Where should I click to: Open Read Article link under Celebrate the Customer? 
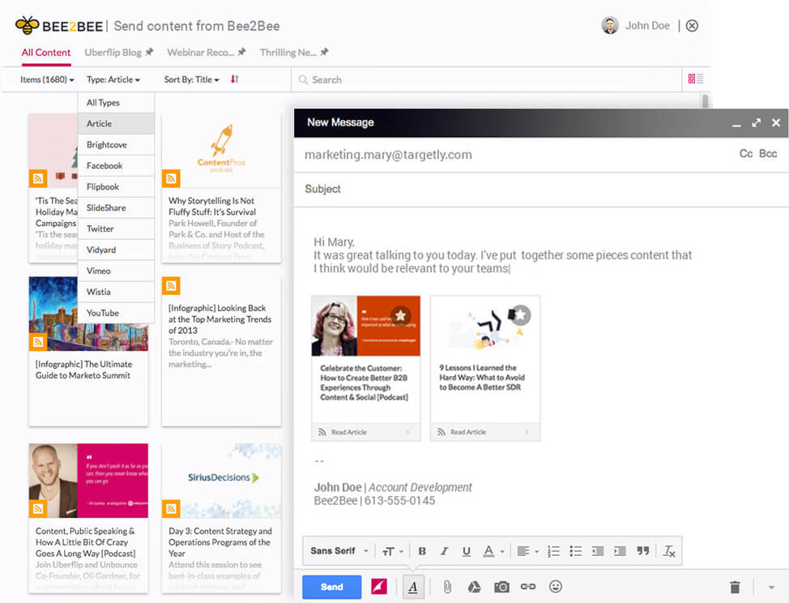[366, 432]
